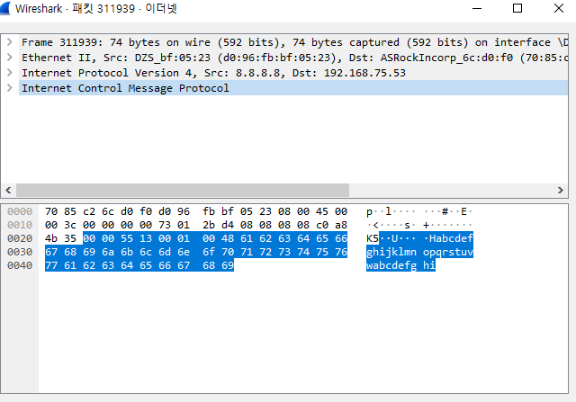Click hex byte 77 starting row 0040
Screen dimensions: 576x402
[x=51, y=265]
